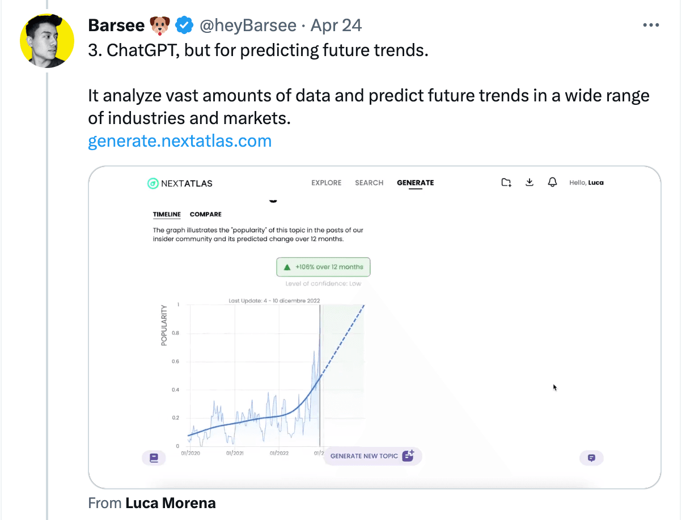Image resolution: width=686 pixels, height=520 pixels.
Task: Click the Apr 24 timestamp
Action: 336,25
